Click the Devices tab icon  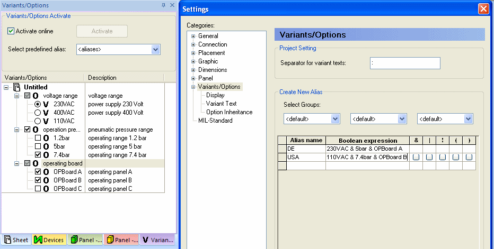(38, 240)
